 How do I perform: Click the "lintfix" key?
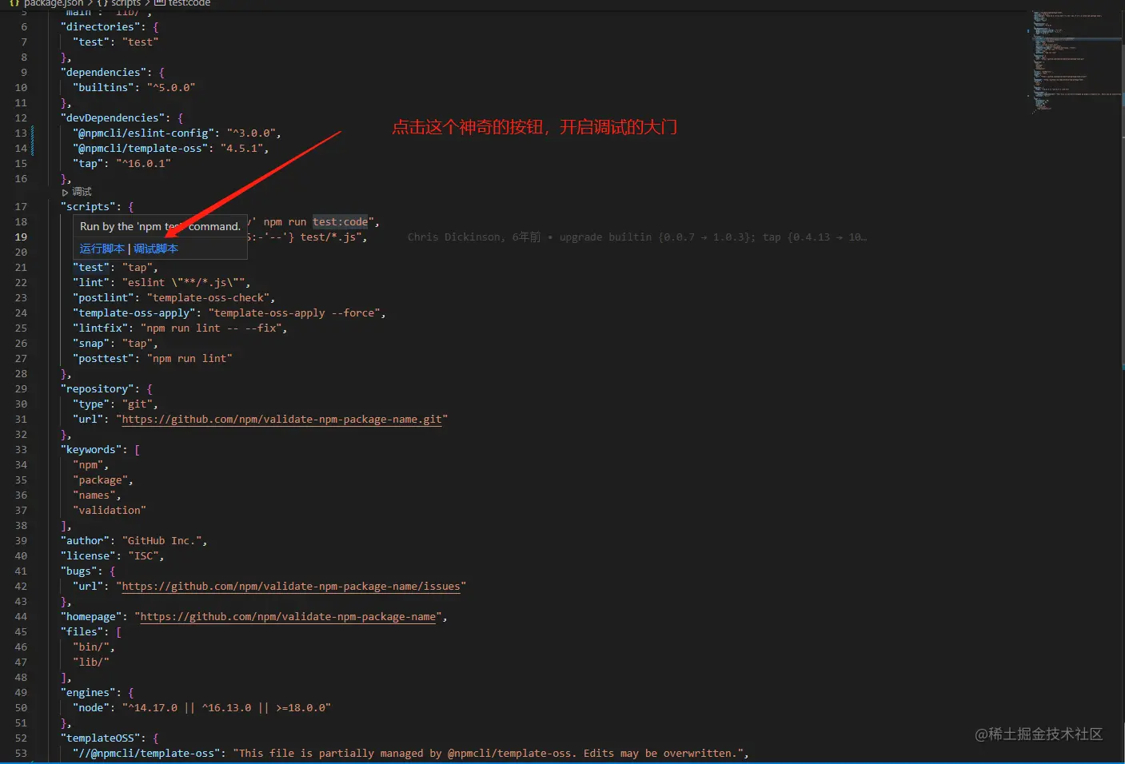point(100,328)
